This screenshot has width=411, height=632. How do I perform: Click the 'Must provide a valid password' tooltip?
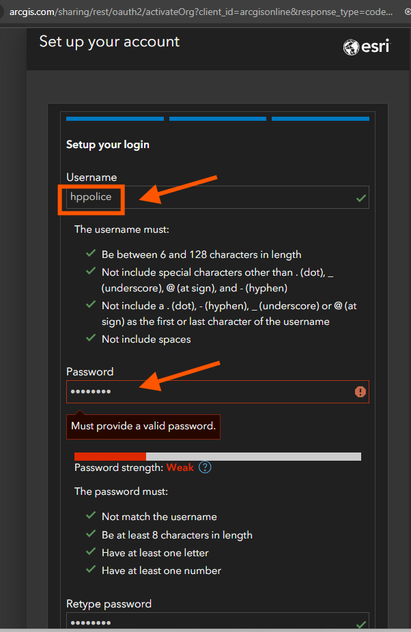point(143,426)
